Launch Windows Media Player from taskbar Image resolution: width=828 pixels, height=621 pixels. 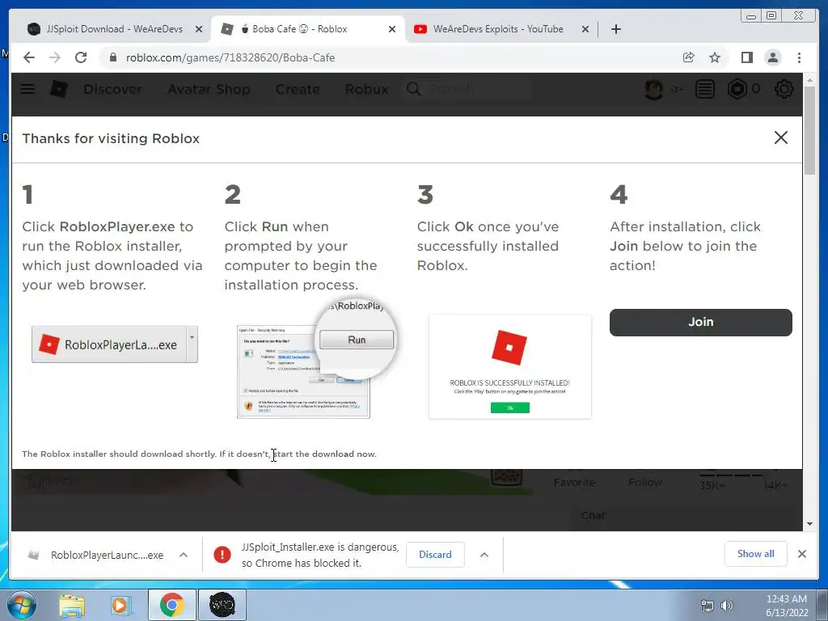point(120,605)
